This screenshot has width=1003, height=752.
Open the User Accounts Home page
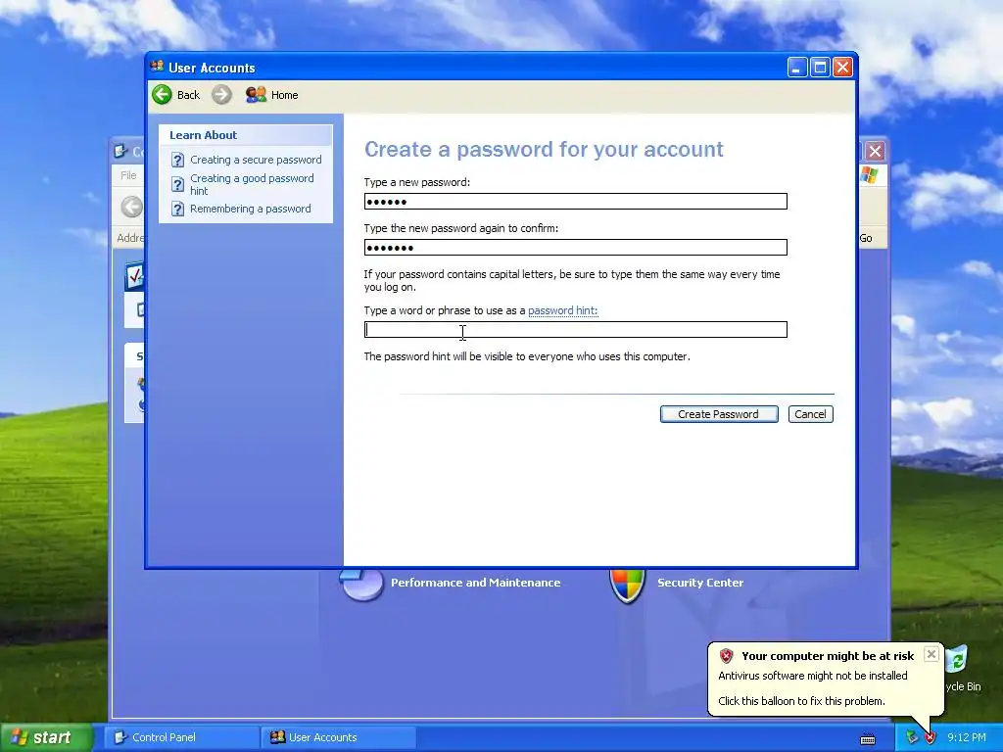coord(272,95)
